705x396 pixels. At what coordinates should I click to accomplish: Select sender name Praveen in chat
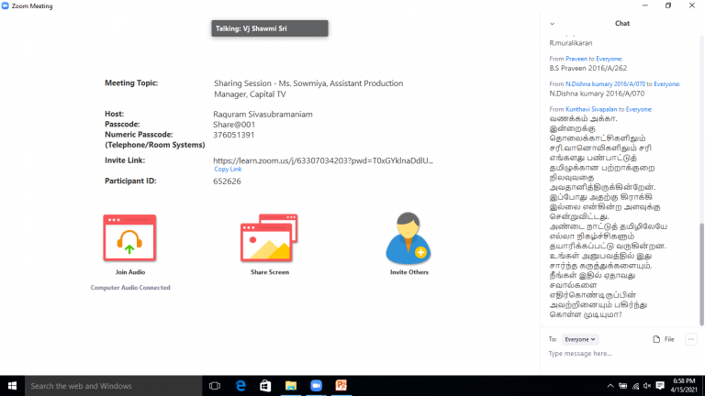(x=576, y=59)
